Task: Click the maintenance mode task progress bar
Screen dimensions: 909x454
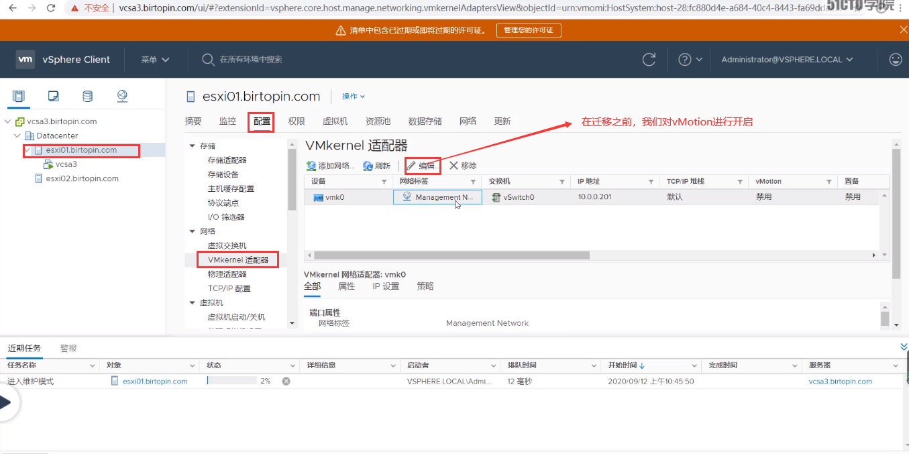Action: (x=232, y=381)
